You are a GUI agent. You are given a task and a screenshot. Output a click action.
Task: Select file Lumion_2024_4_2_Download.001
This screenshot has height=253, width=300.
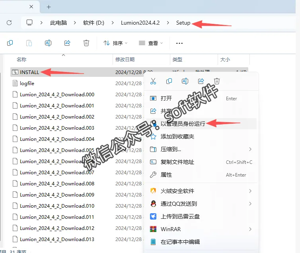tap(57, 105)
